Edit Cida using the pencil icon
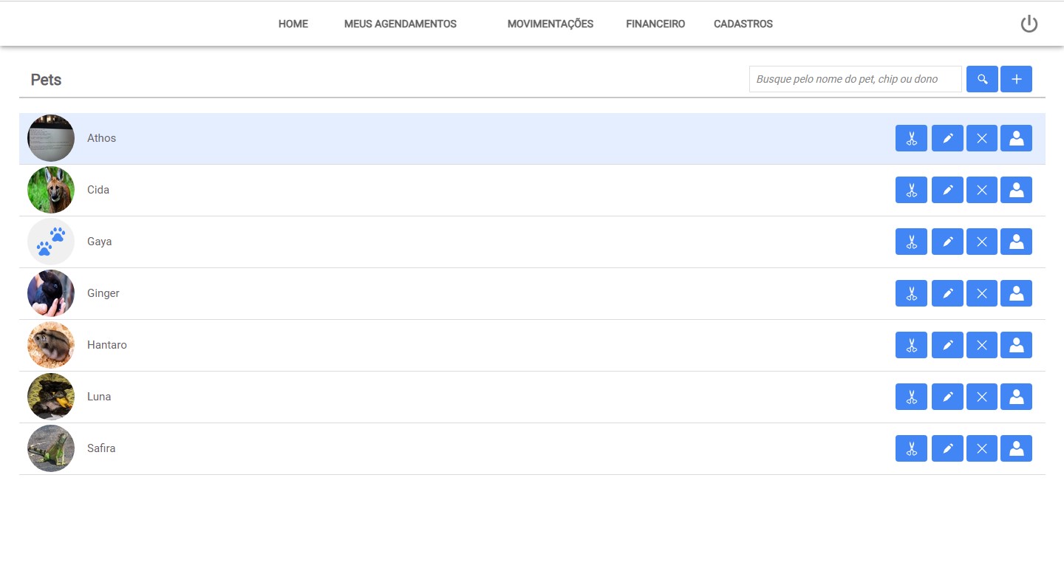This screenshot has width=1064, height=571. coord(947,190)
